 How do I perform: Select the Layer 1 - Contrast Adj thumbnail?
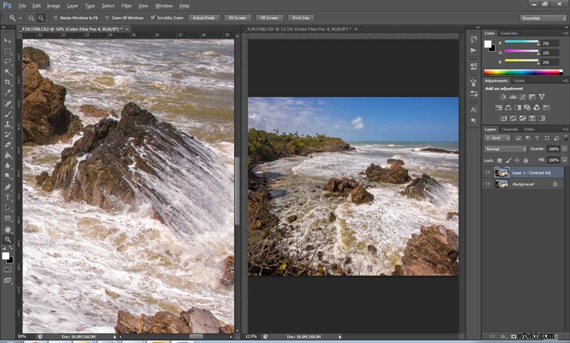[502, 173]
